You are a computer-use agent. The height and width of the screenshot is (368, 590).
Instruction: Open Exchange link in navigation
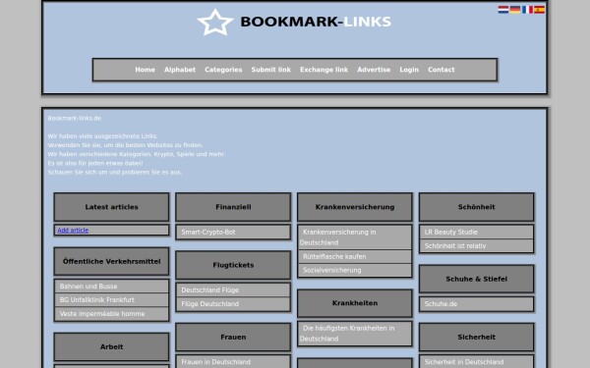pos(324,70)
